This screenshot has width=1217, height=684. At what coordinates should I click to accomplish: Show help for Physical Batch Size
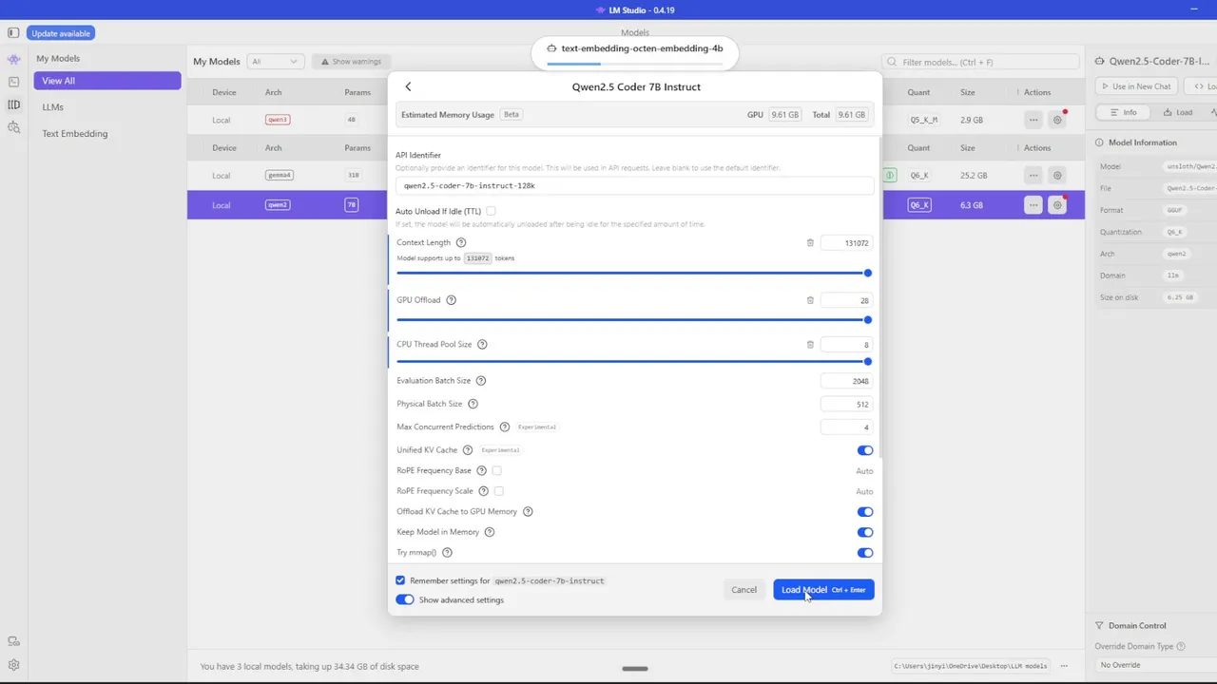click(x=473, y=404)
